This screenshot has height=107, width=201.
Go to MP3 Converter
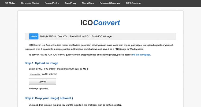click(134, 3)
